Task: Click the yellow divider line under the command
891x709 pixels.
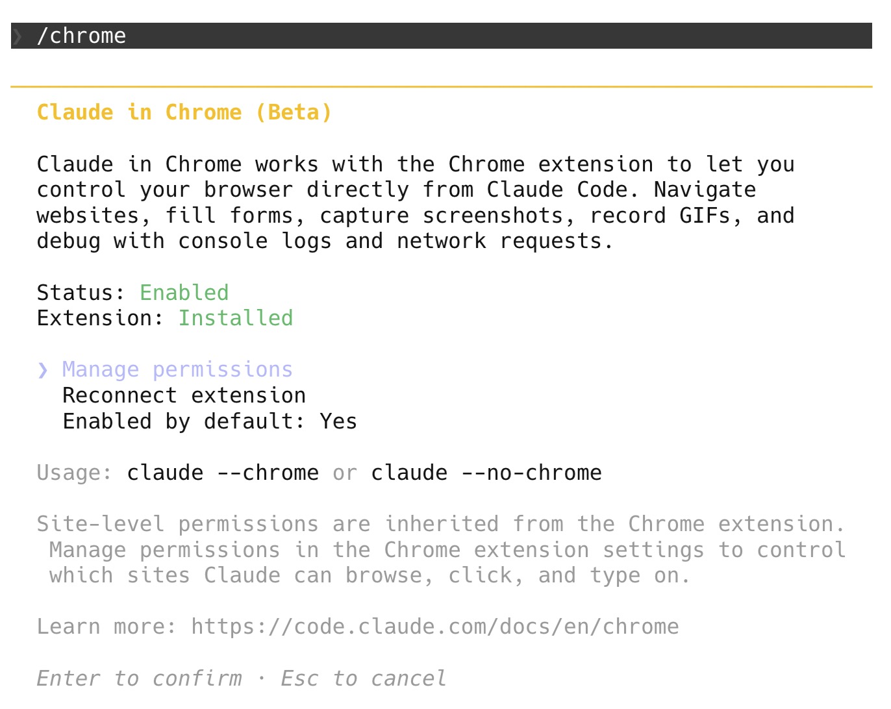Action: (x=446, y=84)
